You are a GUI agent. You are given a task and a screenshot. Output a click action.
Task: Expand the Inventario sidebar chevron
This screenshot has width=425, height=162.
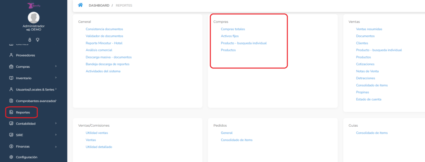tap(56, 78)
